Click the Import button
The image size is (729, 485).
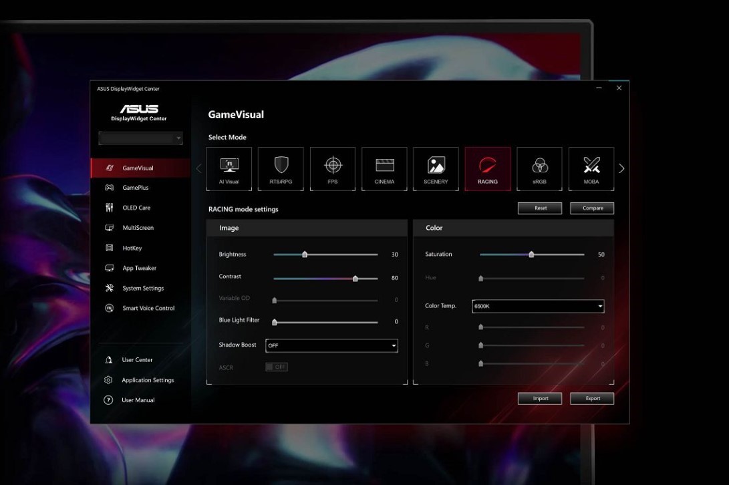pos(540,399)
